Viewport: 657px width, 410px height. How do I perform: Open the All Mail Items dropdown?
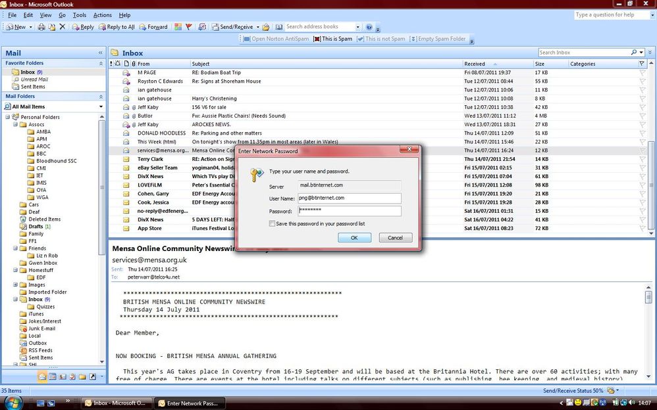(101, 106)
